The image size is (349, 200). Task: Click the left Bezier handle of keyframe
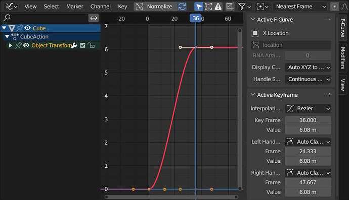point(180,47)
